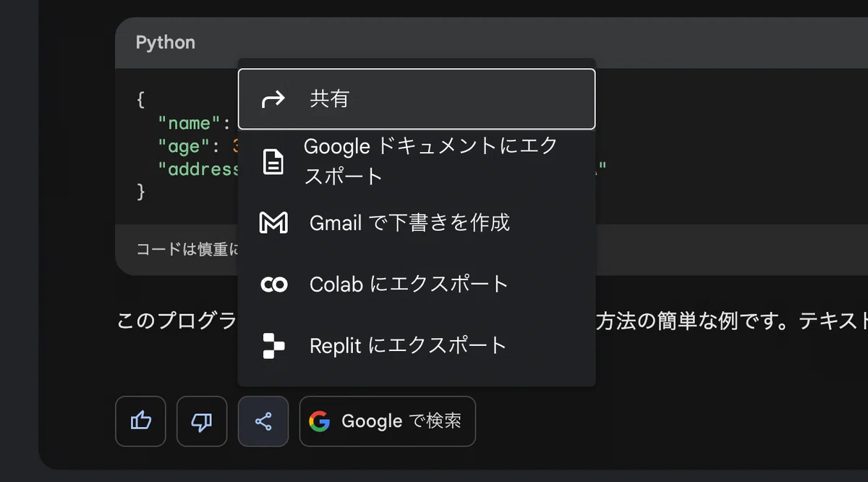The width and height of the screenshot is (868, 482).
Task: Click the Python code block header
Action: click(166, 43)
